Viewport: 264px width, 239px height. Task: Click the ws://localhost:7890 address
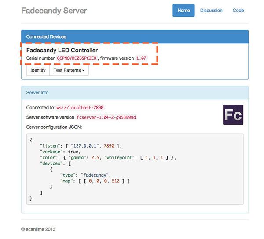click(80, 108)
